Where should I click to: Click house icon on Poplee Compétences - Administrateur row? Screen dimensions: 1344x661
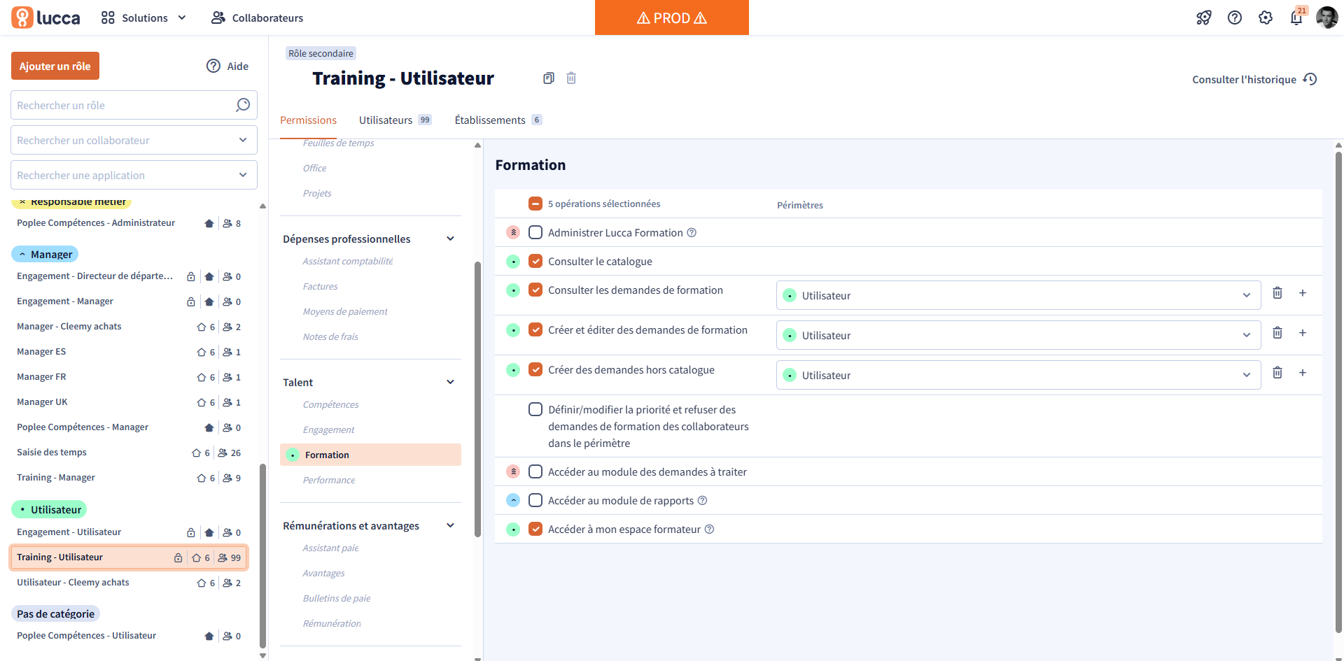[x=209, y=224]
